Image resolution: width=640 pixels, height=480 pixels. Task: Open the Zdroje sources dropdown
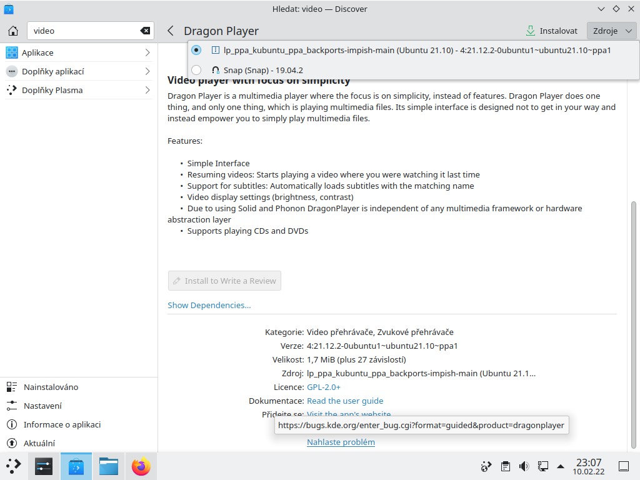click(612, 31)
